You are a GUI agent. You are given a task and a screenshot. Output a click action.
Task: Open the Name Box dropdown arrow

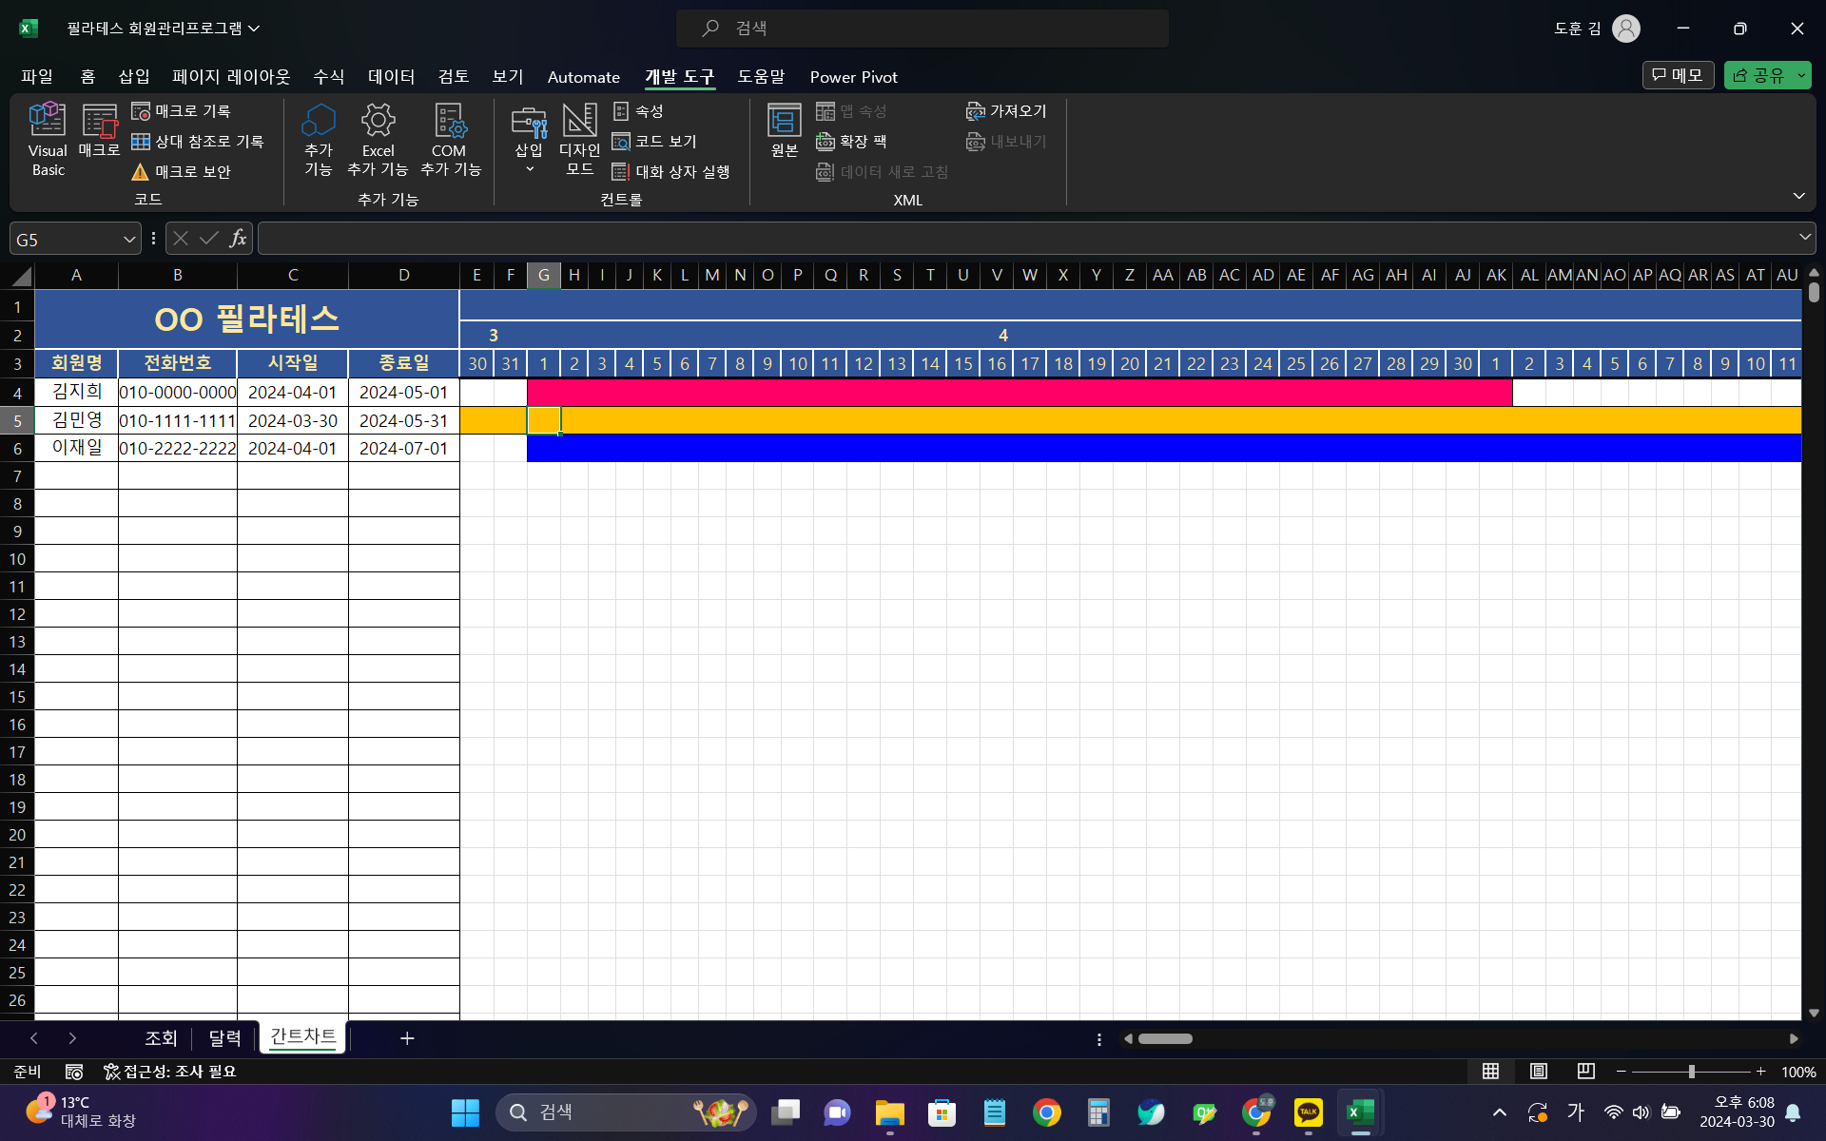(x=129, y=240)
